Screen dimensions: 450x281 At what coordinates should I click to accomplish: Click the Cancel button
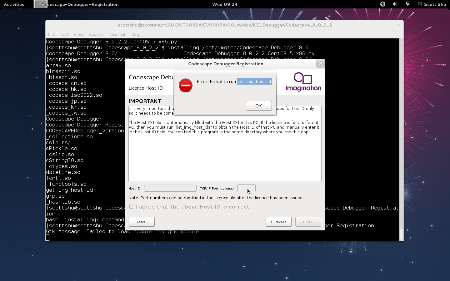pos(142,222)
